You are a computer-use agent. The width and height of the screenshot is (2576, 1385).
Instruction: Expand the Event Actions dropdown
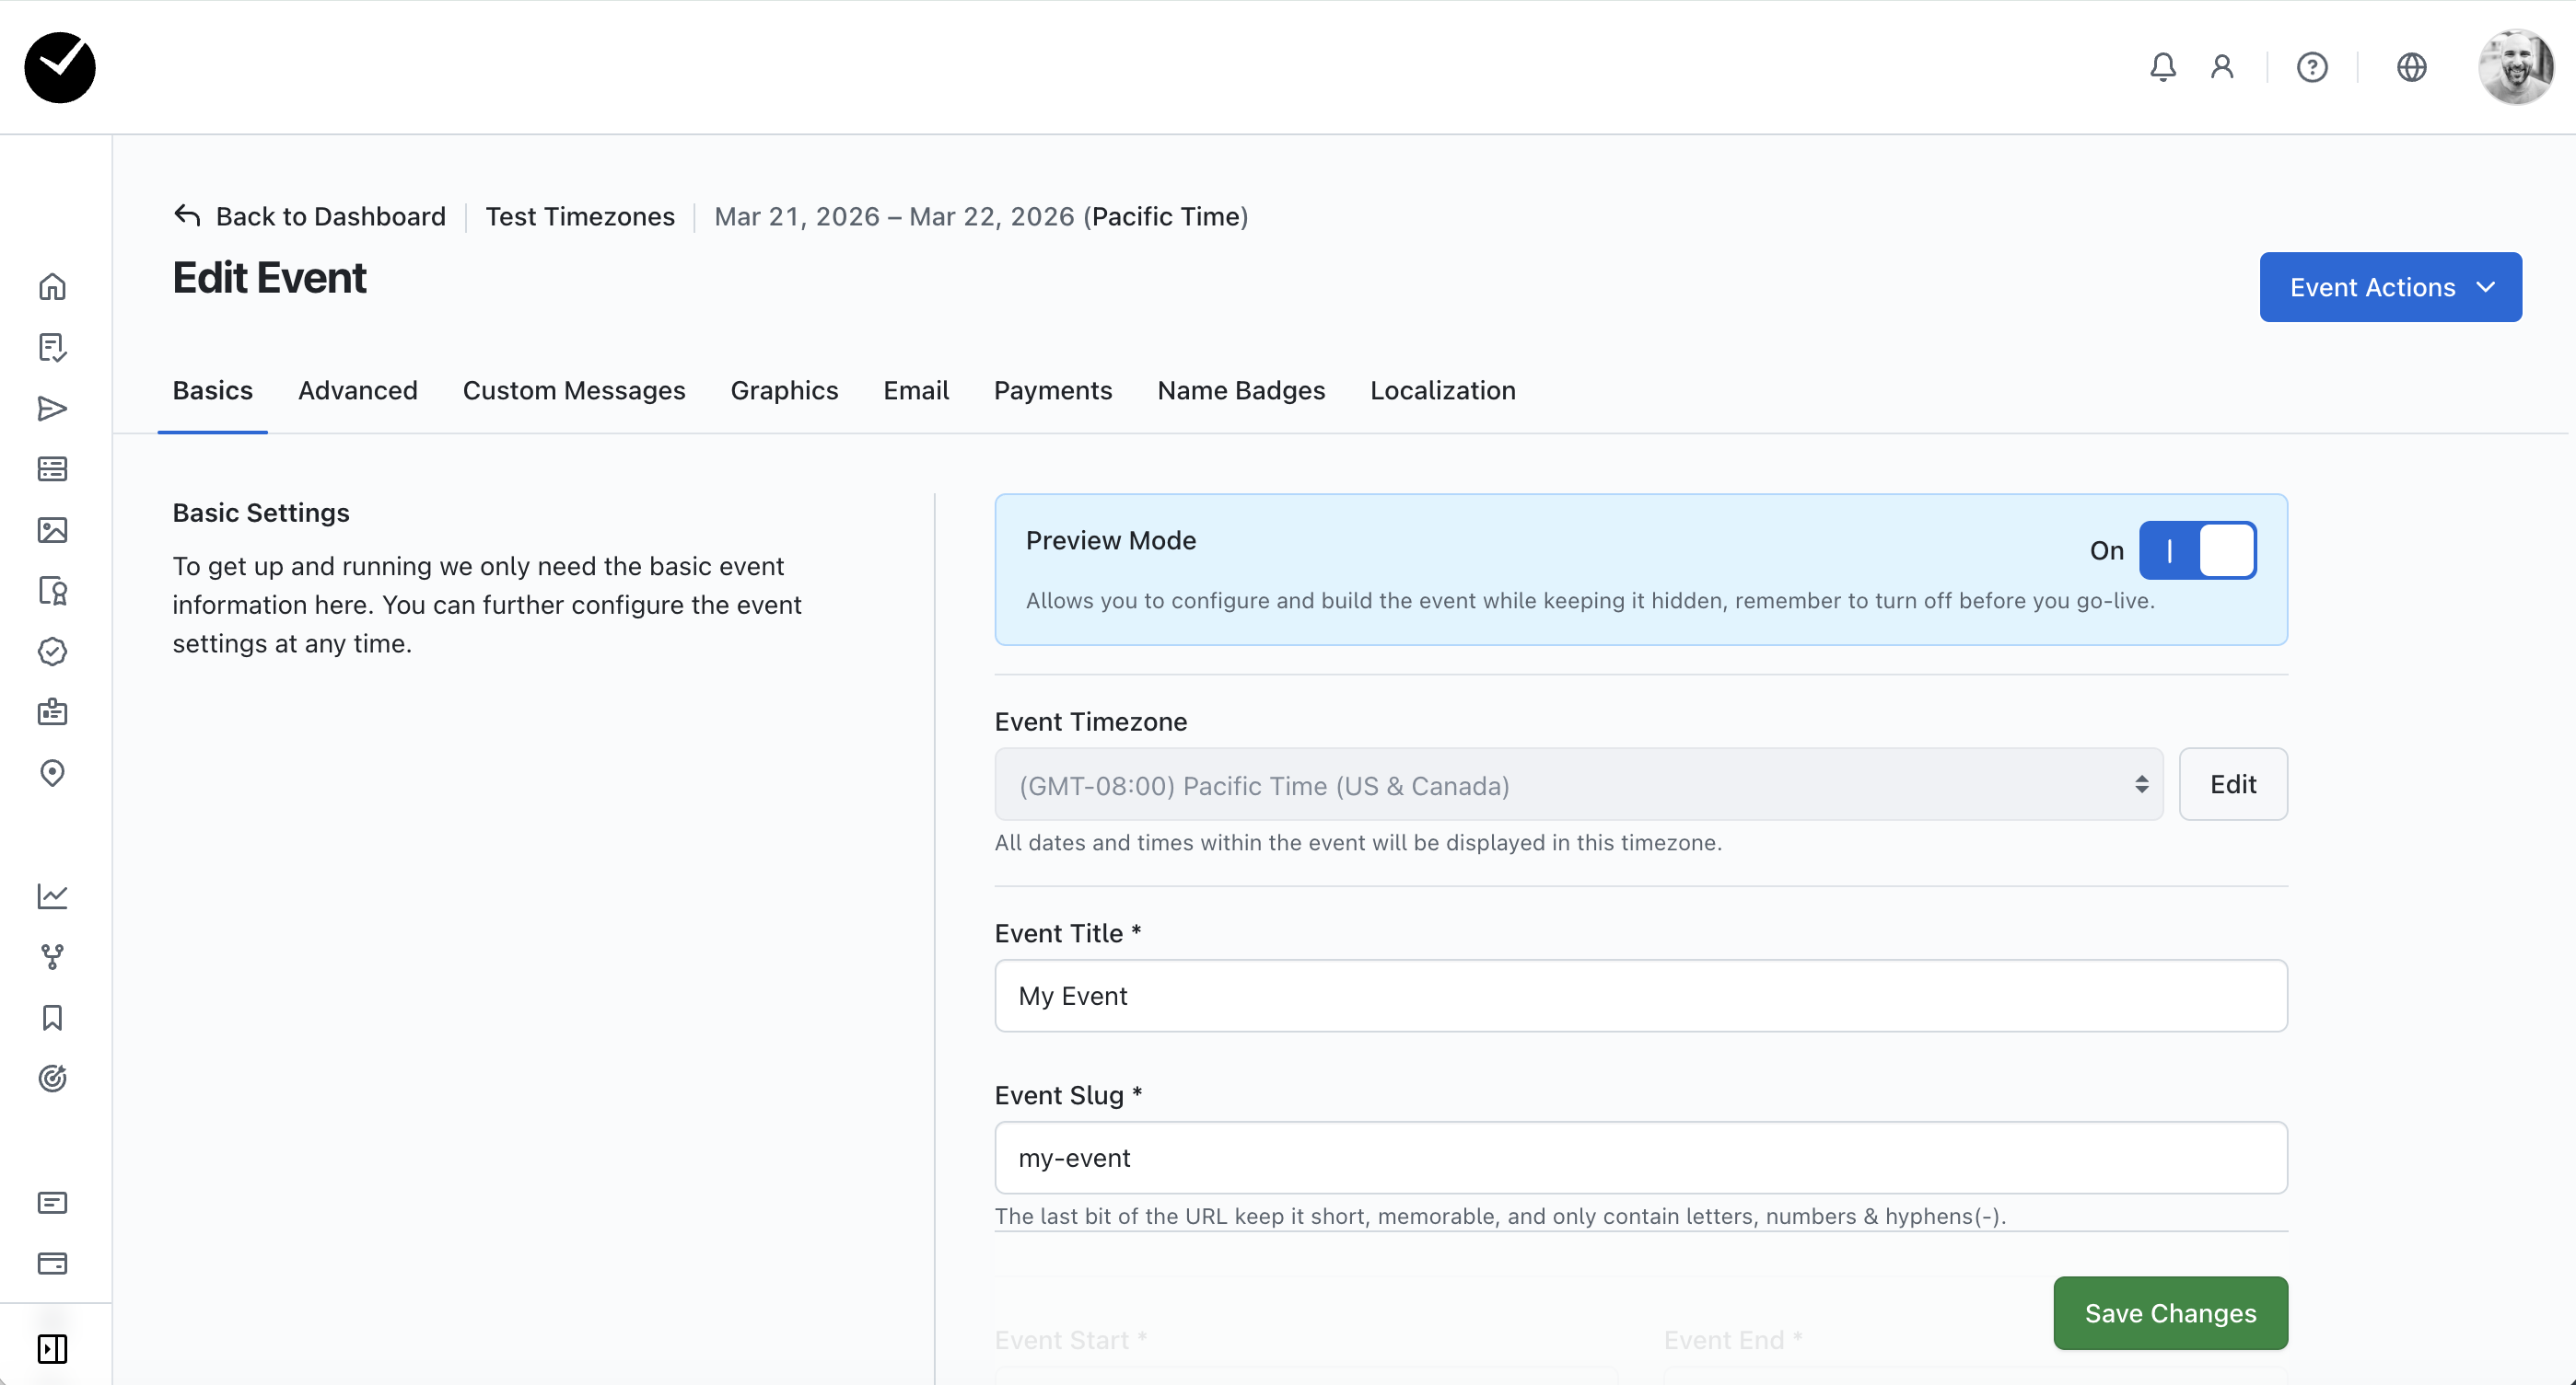(2389, 288)
